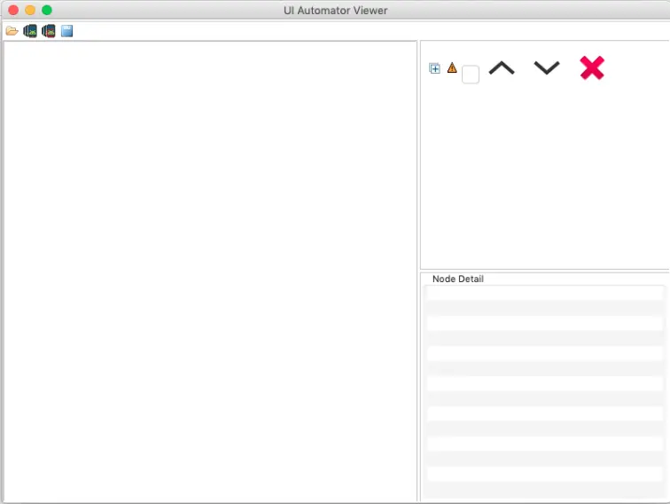The image size is (670, 504).
Task: Tick the empty checkbox beside warning icon
Action: pyautogui.click(x=471, y=75)
